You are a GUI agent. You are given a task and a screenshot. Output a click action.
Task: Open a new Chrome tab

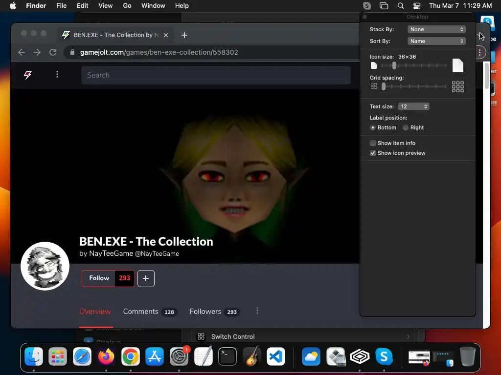184,35
